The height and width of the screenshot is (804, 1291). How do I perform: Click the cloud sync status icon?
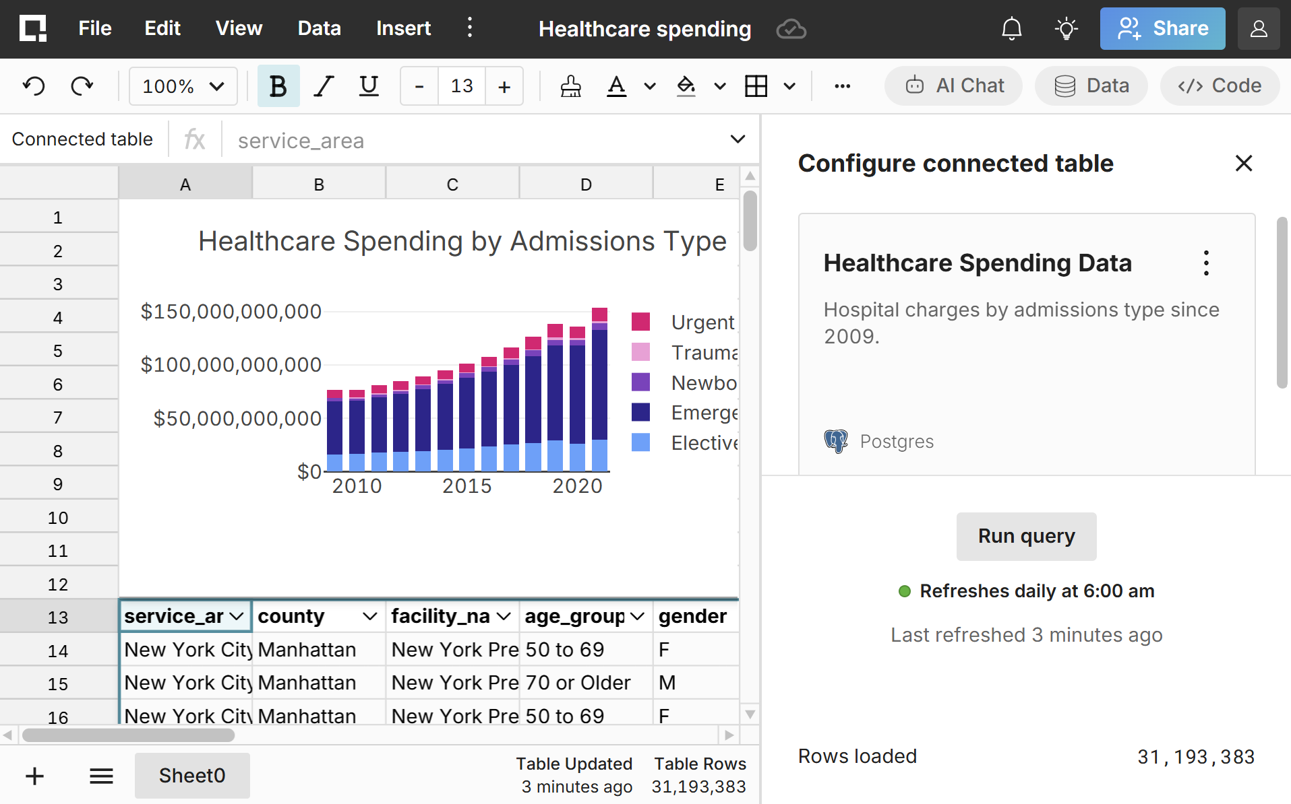(x=791, y=29)
